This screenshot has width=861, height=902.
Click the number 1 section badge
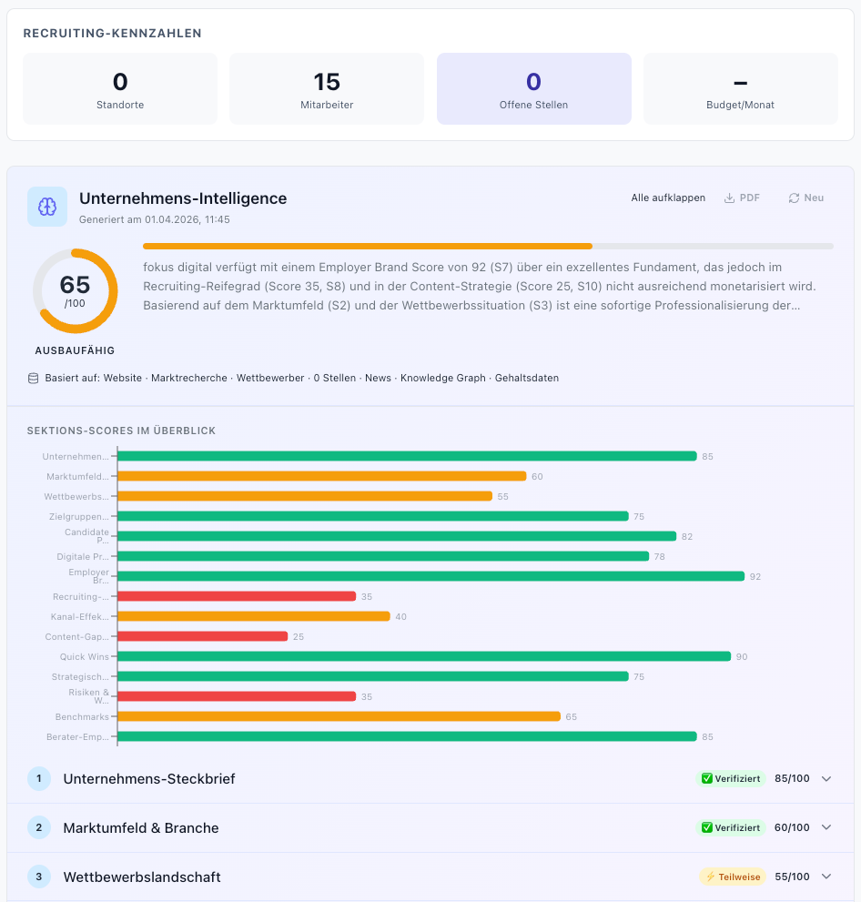[x=39, y=779]
